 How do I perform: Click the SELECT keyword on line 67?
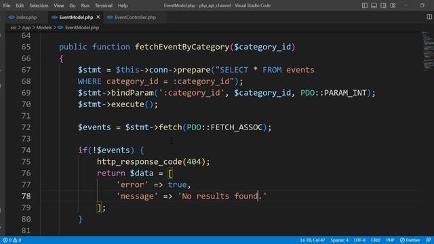(x=234, y=70)
